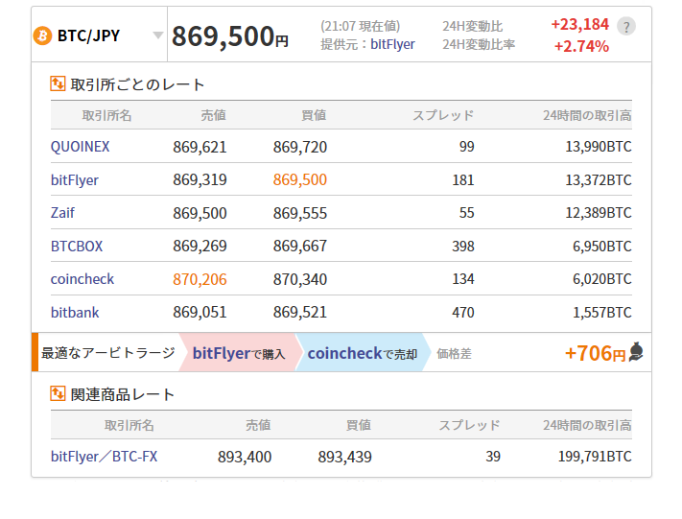Go to the bitbank exchange link
The width and height of the screenshot is (682, 519).
(75, 312)
